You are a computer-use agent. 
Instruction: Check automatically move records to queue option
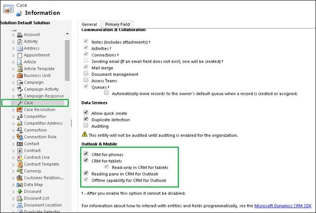pyautogui.click(x=106, y=93)
